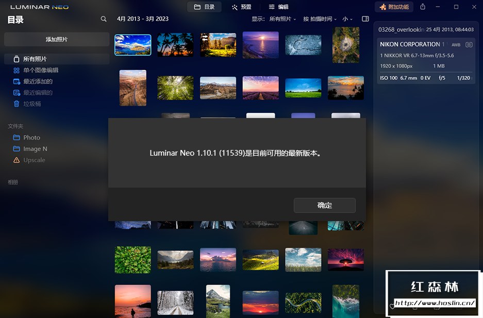Viewport: 483px width, 318px height.
Task: Select the aerial canyon road portrait thumbnail
Action: tap(133, 88)
